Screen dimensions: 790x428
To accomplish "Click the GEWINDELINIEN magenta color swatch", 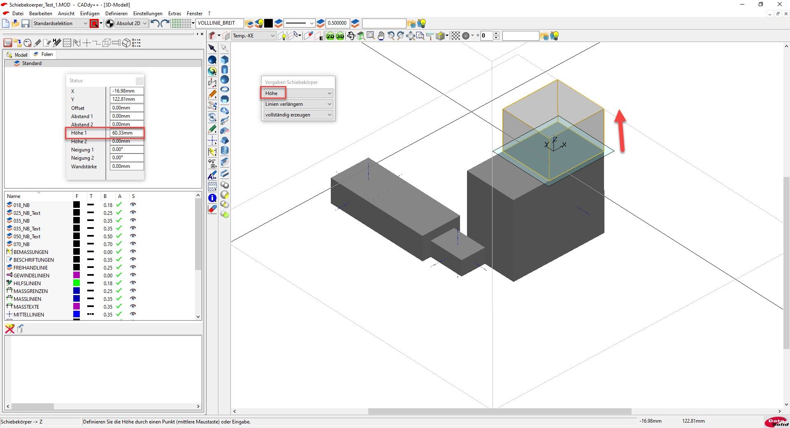I will point(77,275).
